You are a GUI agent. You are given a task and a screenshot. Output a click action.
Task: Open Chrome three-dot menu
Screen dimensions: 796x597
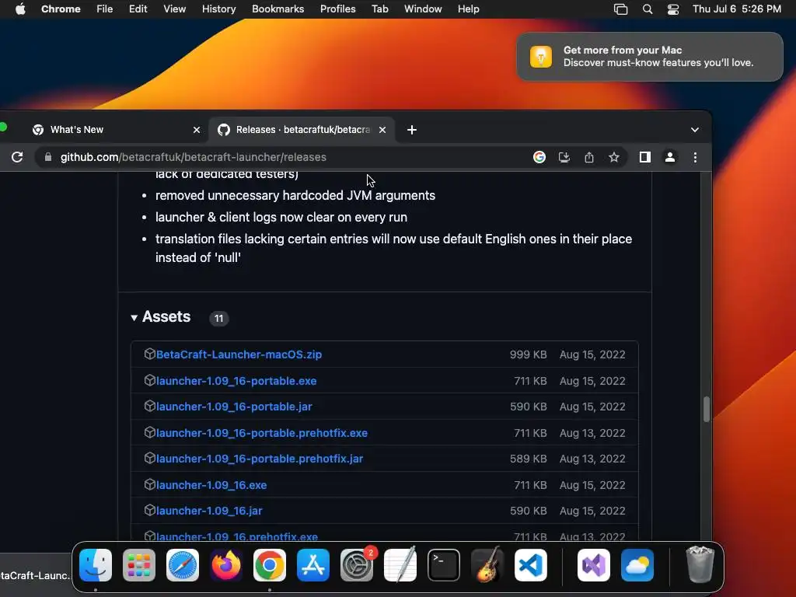(695, 157)
